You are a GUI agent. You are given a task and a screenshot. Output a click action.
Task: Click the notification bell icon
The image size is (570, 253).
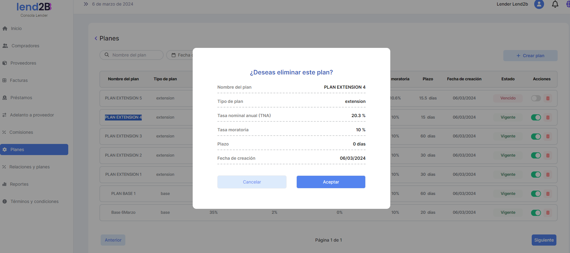[555, 4]
